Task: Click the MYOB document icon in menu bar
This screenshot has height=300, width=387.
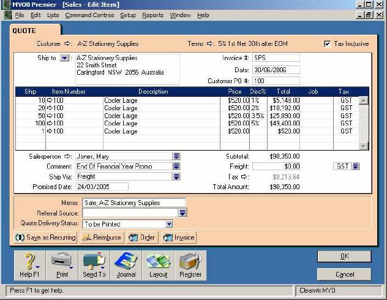Action: point(8,15)
